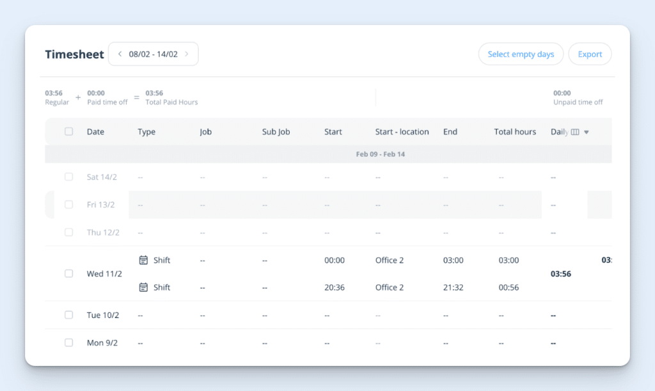Click the Timesheet page title
Viewport: 655px width, 391px height.
[74, 54]
